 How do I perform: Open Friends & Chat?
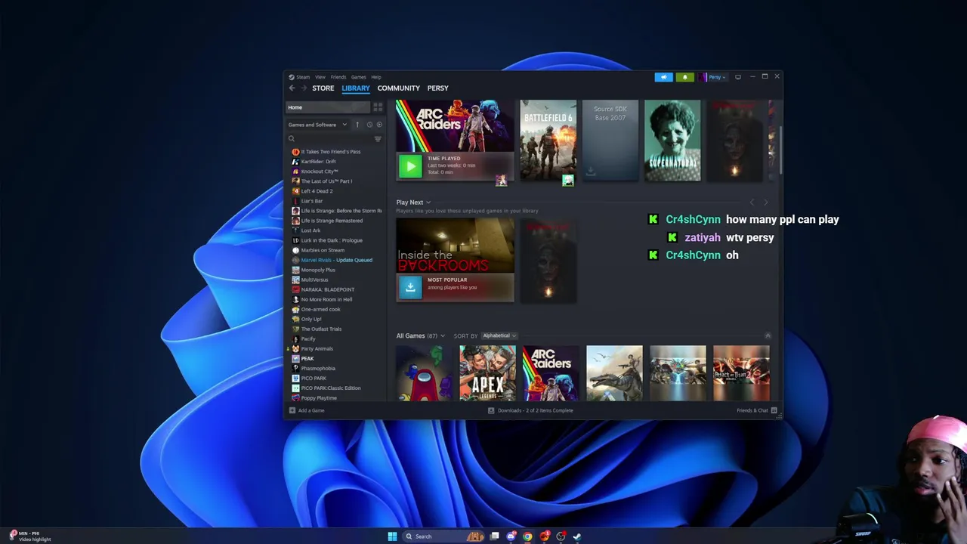point(752,410)
